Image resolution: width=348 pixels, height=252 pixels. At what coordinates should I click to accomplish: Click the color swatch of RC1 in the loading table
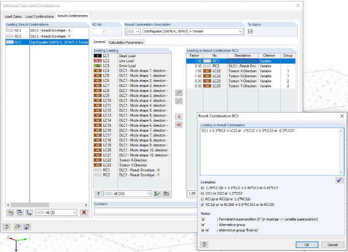click(x=207, y=61)
